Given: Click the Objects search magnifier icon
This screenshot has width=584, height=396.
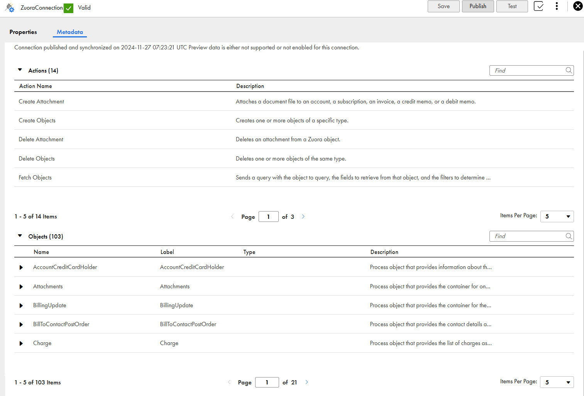Looking at the screenshot, I should click(569, 236).
